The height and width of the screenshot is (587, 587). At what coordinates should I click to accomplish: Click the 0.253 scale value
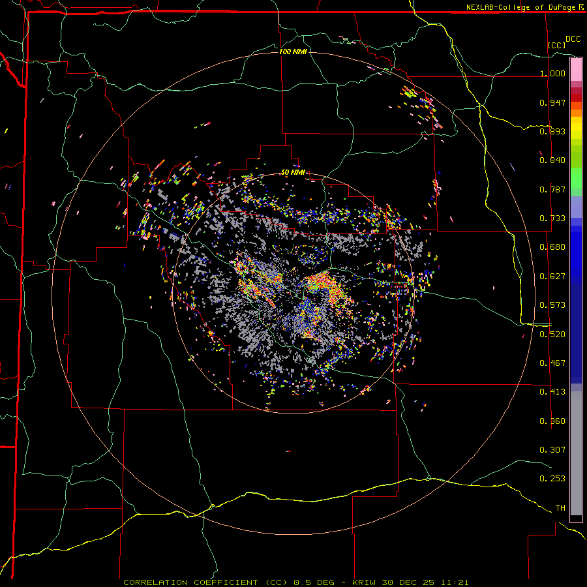click(552, 479)
